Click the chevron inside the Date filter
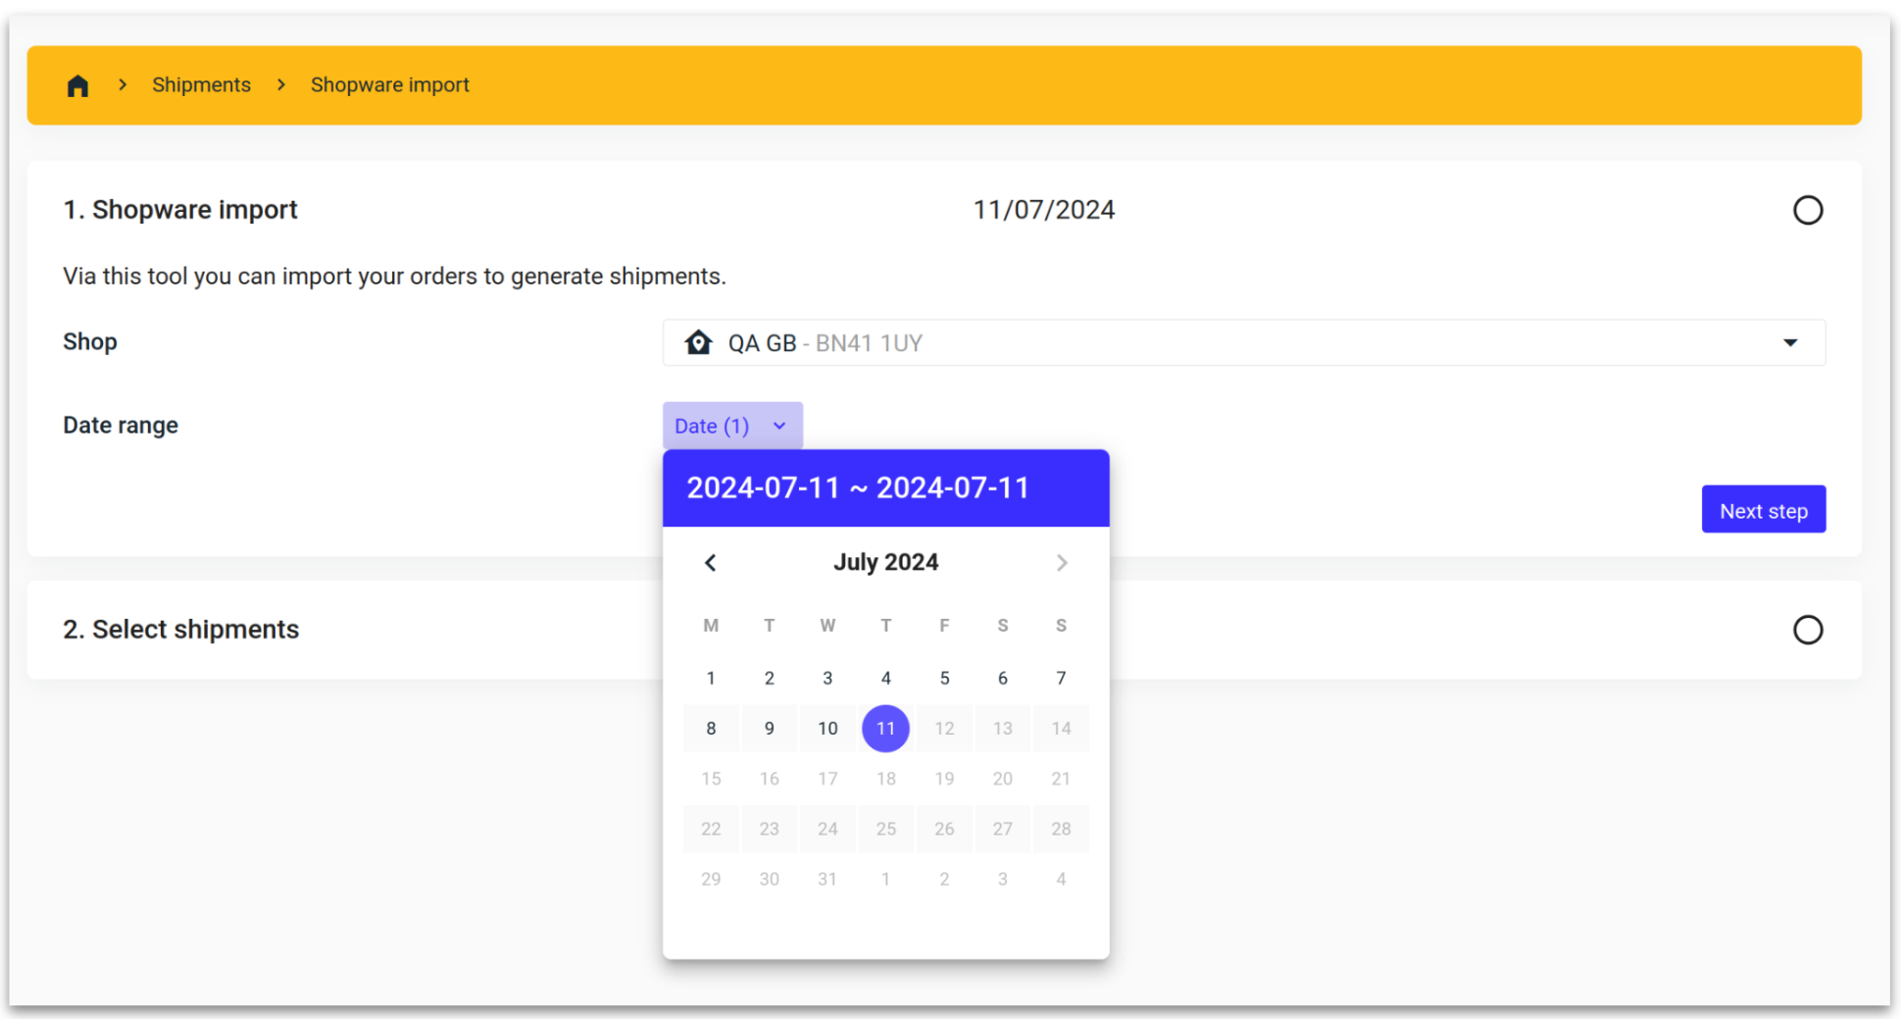This screenshot has width=1901, height=1019. [x=779, y=426]
